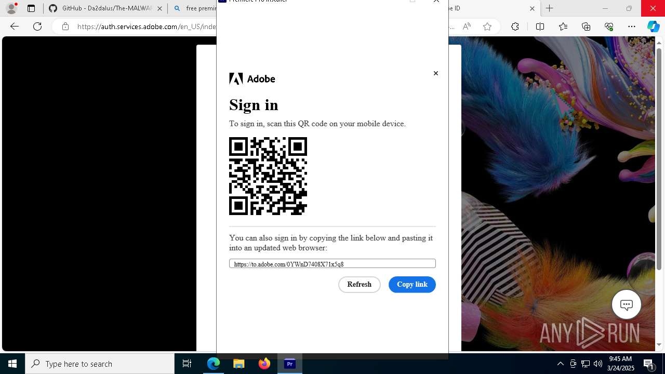View site information lock icon
Viewport: 665px width, 374px height.
[65, 26]
